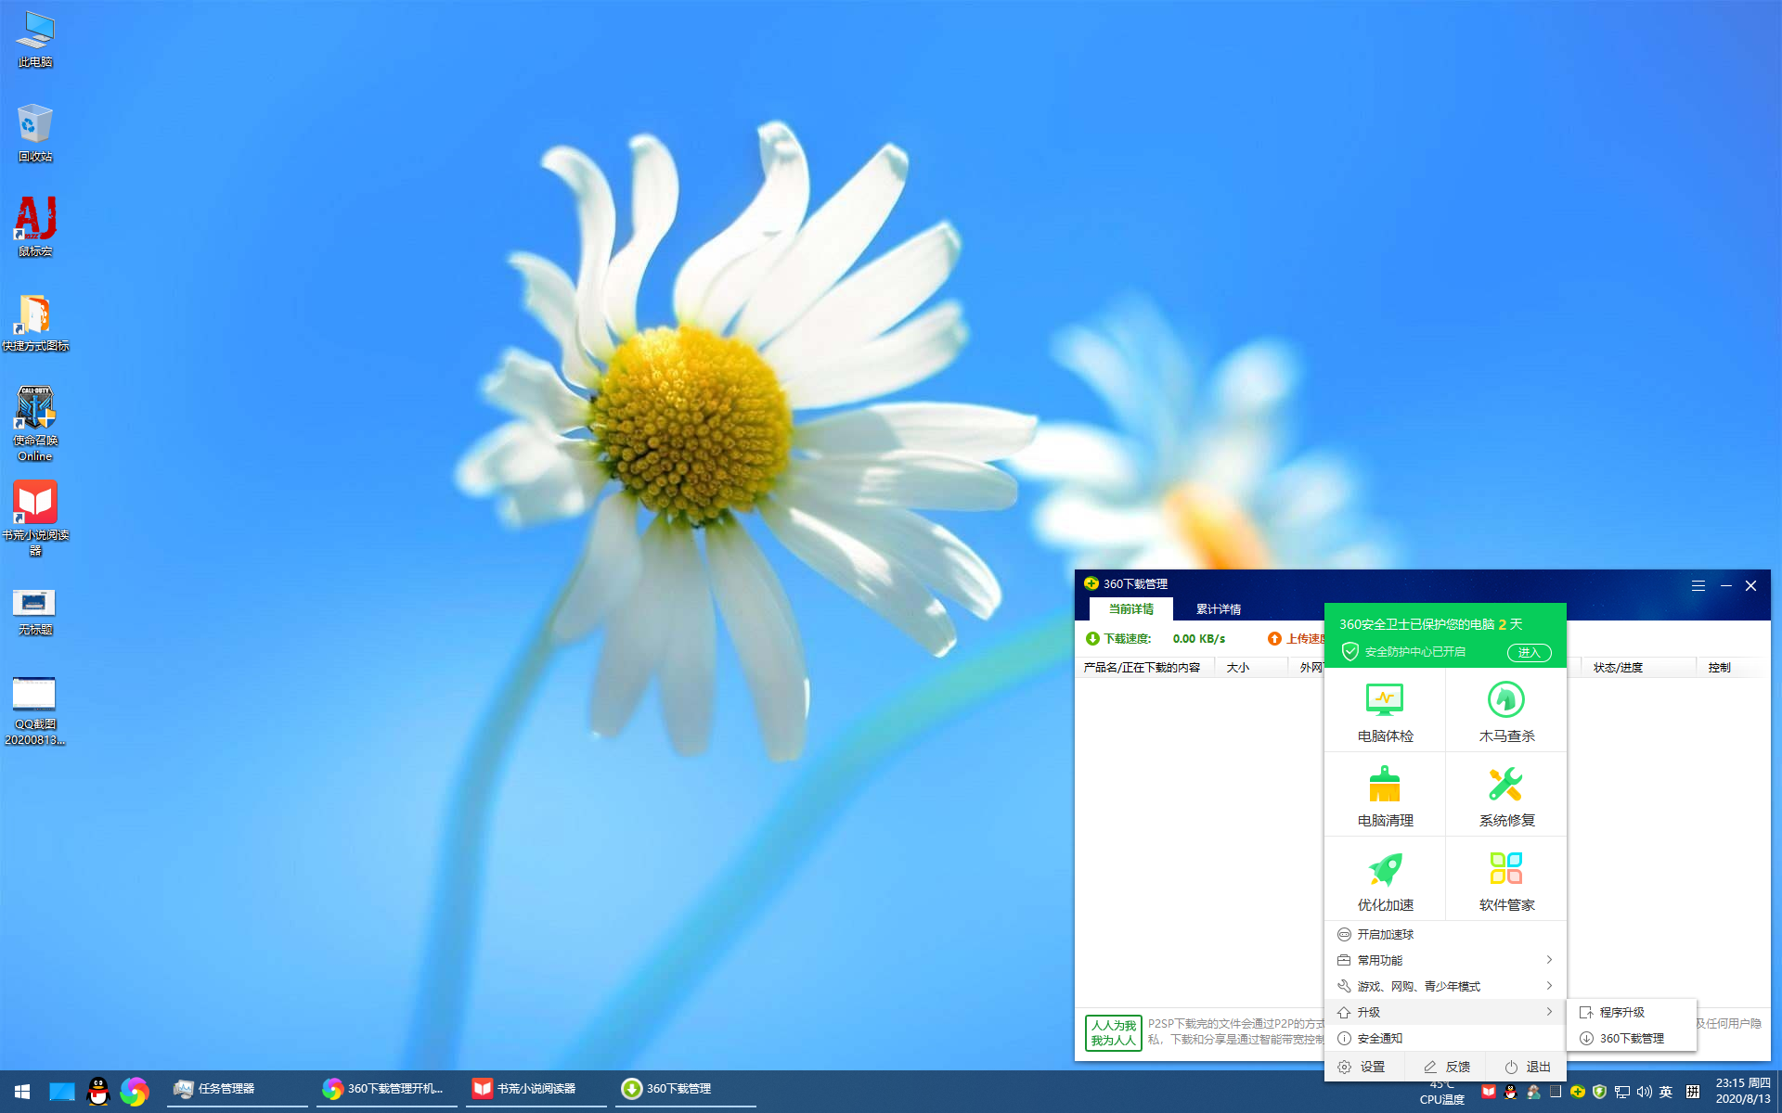The height and width of the screenshot is (1113, 1782).
Task: Launch 木马查杀 trojan scan
Action: point(1506,710)
